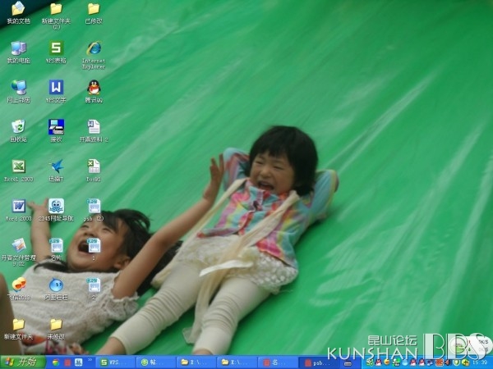The image size is (493, 369).
Task: Open the 未修改 folder icon
Action: [56, 329]
